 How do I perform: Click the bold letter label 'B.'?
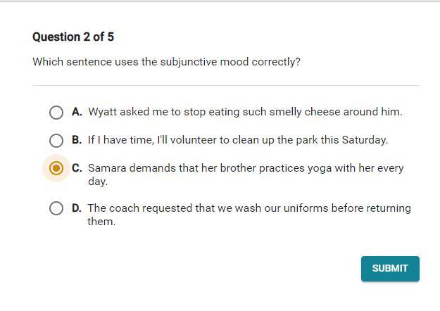pyautogui.click(x=77, y=140)
